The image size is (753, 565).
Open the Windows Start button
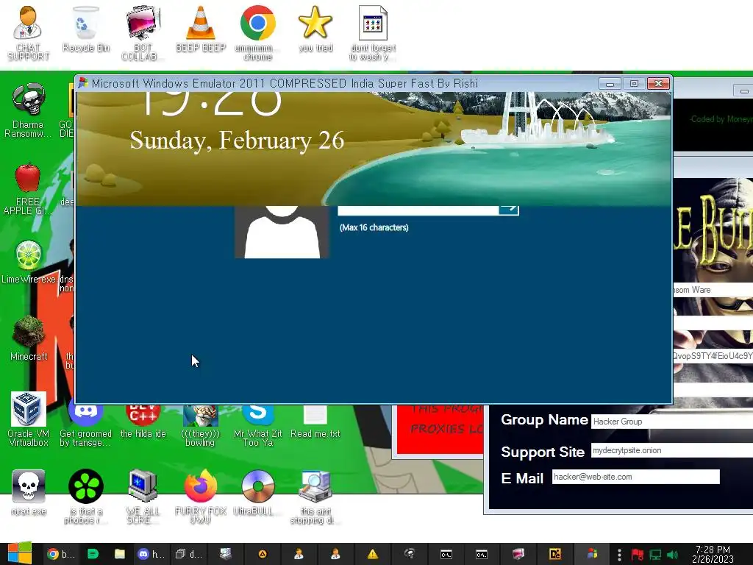click(19, 553)
